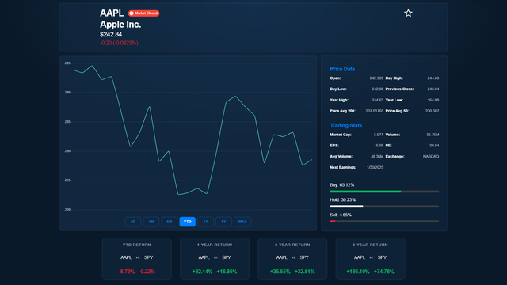Click the Price Data section heading
This screenshot has width=507, height=285.
342,69
